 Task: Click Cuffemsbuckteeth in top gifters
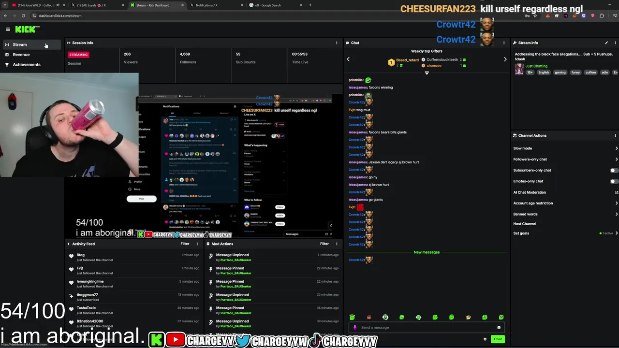pyautogui.click(x=442, y=60)
